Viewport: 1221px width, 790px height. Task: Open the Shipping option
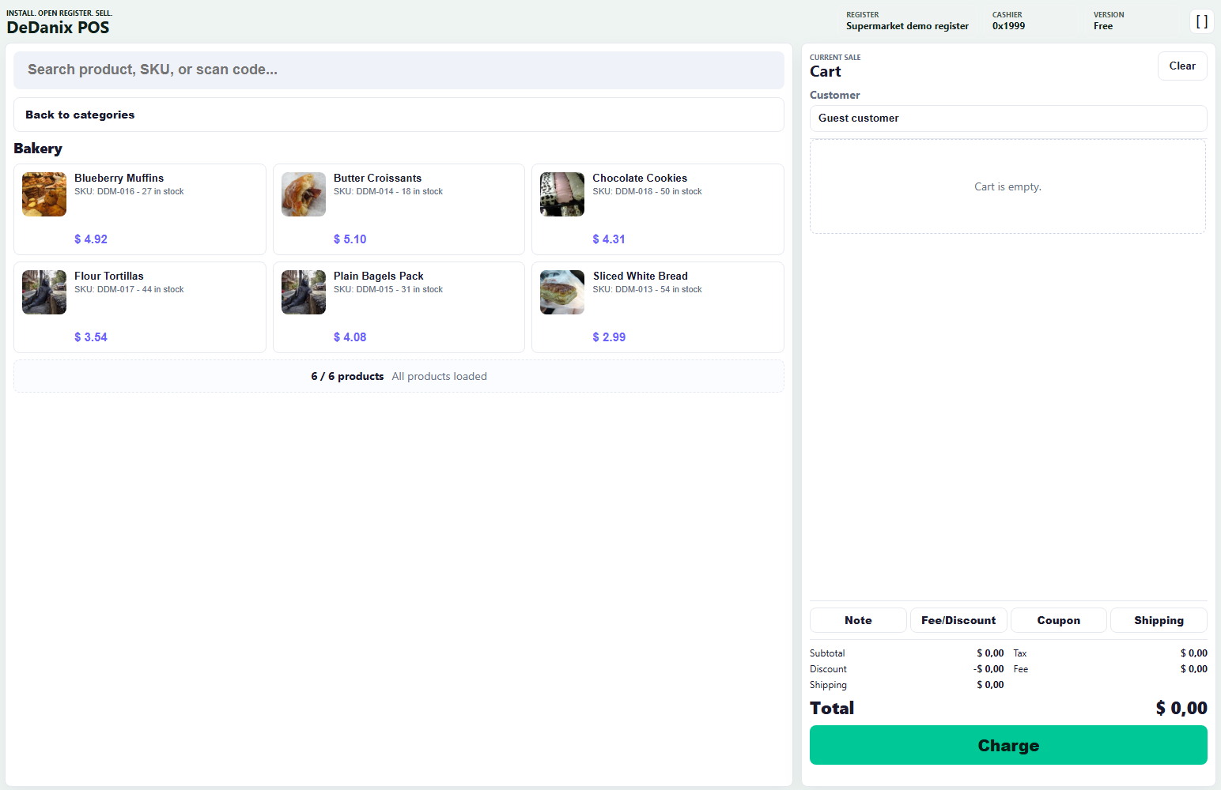[1159, 620]
